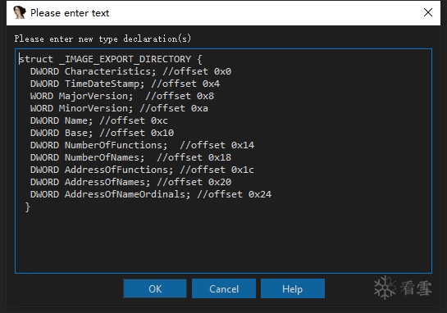Click the NumberOfNames declaration line
Screen dimensions: 447x313
click(131, 157)
